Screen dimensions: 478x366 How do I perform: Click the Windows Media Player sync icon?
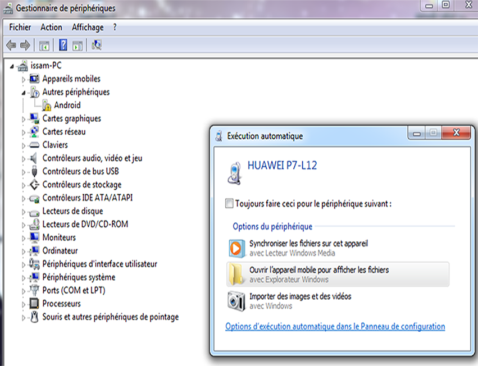point(237,248)
